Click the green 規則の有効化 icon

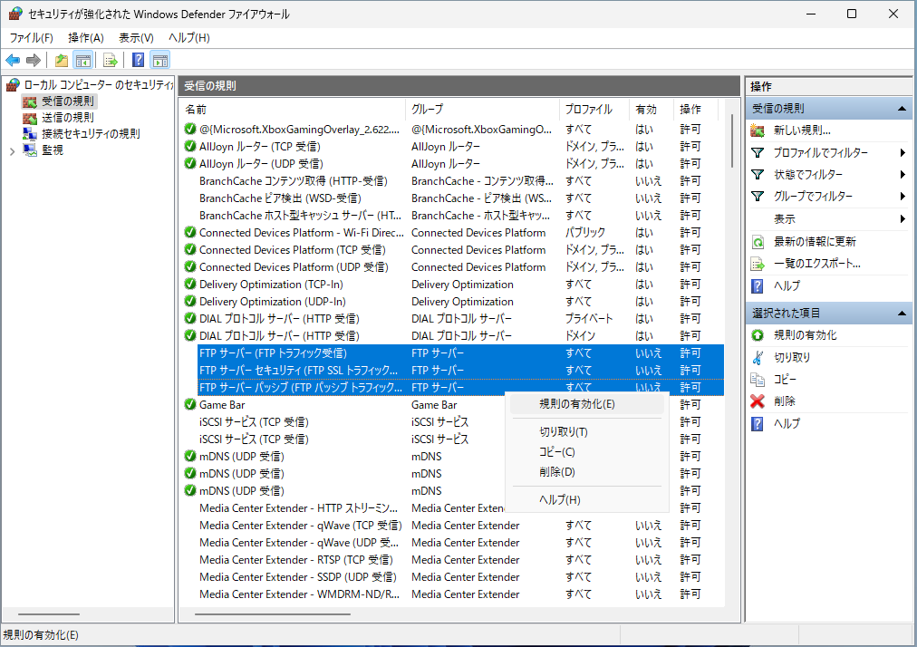(758, 335)
